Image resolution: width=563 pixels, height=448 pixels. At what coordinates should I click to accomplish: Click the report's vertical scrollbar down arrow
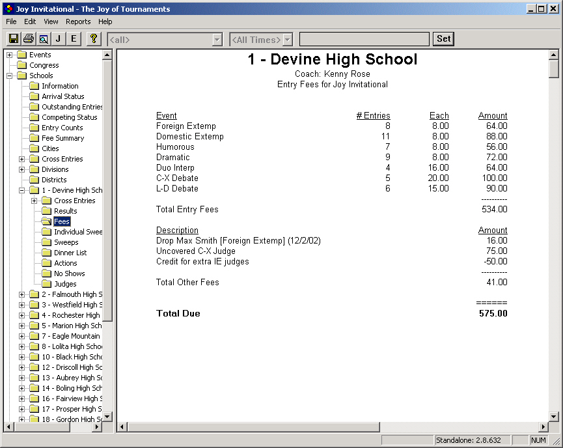coord(554,417)
